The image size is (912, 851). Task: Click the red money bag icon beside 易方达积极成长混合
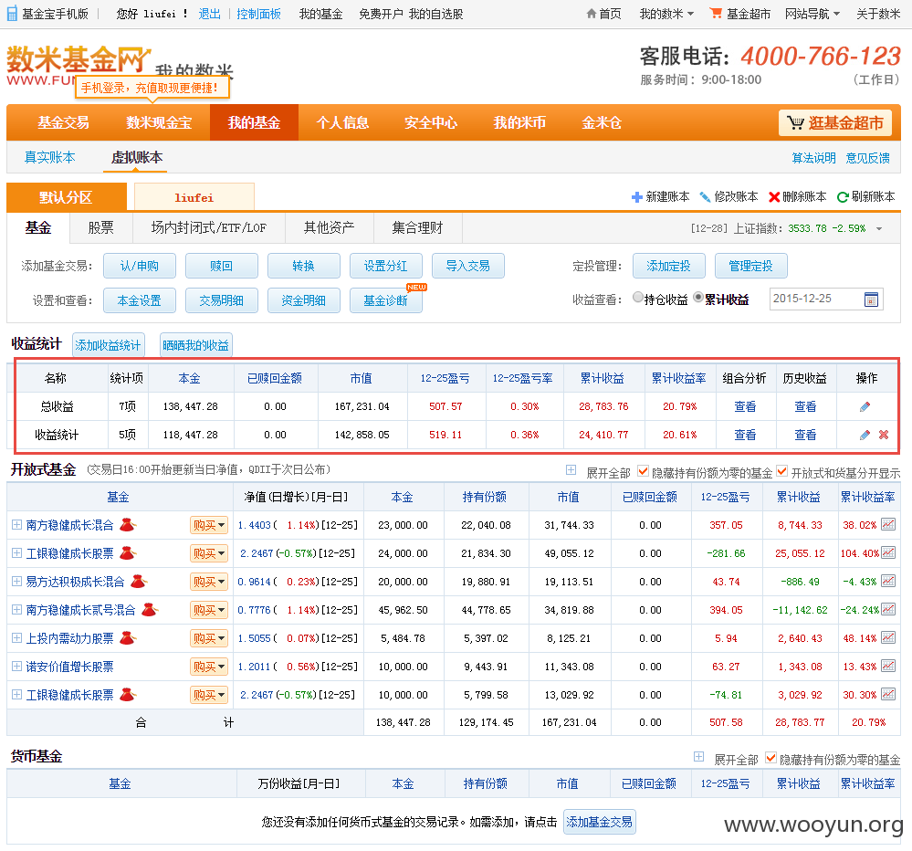pos(139,581)
